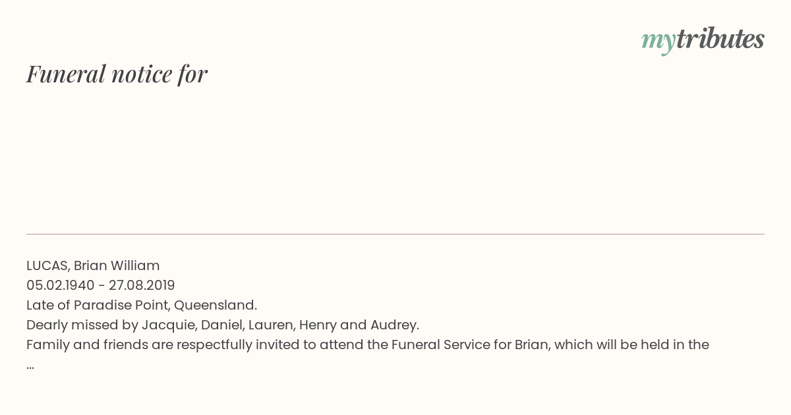
Task: Click the name "Daniel"
Action: 221,325
